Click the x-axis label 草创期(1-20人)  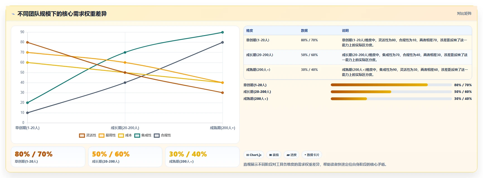click(x=27, y=128)
